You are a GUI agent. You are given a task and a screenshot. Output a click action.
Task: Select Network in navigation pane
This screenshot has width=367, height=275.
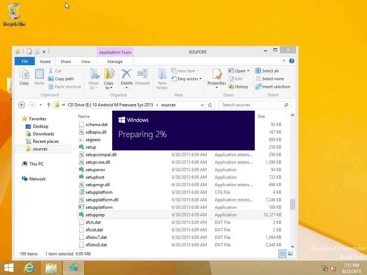[37, 179]
